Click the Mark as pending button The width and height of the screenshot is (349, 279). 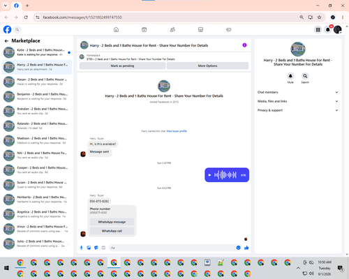(122, 66)
